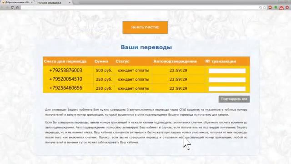Reload the page with the refresh icon
The height and width of the screenshot is (164, 291).
(x=12, y=7)
